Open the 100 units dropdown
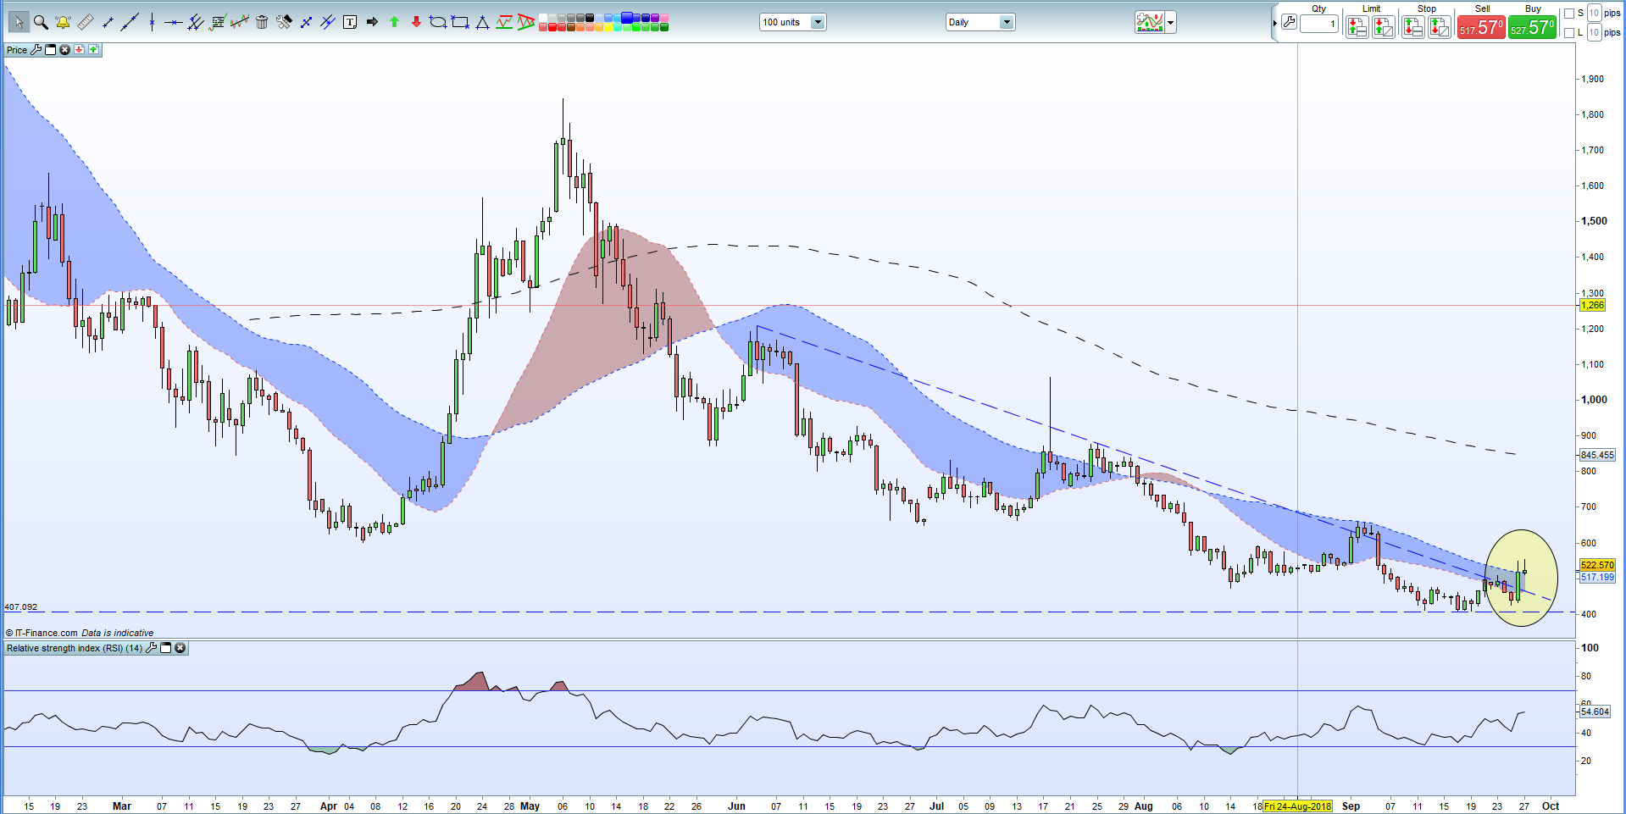Screen dimensions: 1626x814 [x=817, y=22]
